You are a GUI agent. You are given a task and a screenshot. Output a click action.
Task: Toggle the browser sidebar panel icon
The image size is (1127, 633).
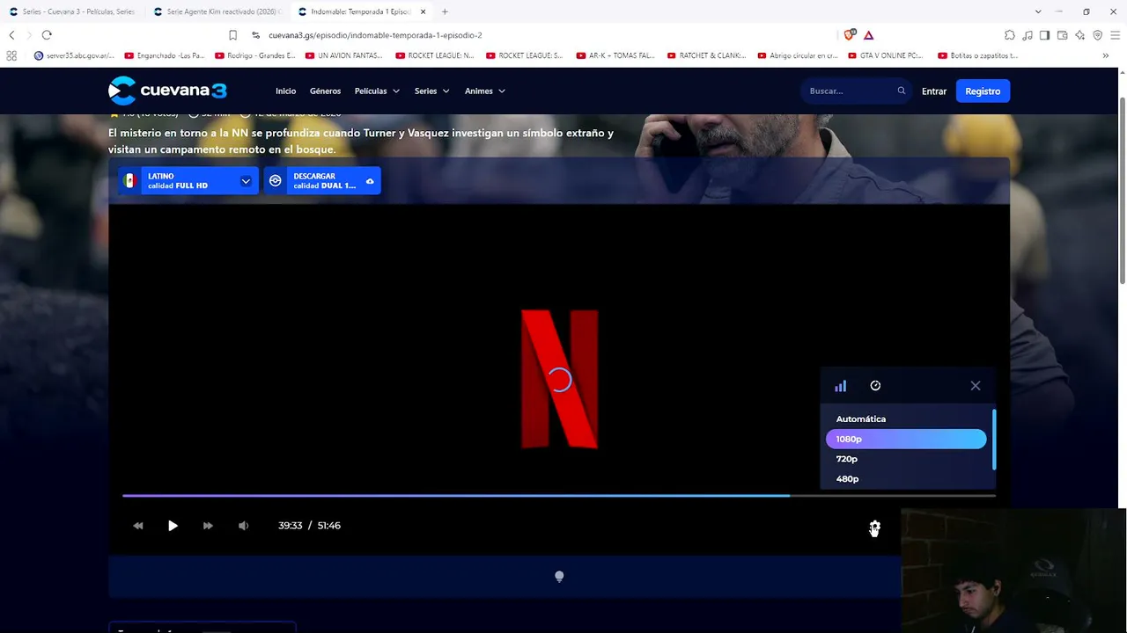tap(1044, 35)
